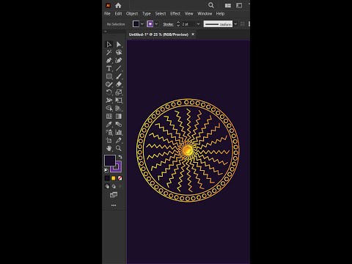This screenshot has height=264, width=352.
Task: Select the outlined-arrow Selection tool
Action: [x=109, y=44]
